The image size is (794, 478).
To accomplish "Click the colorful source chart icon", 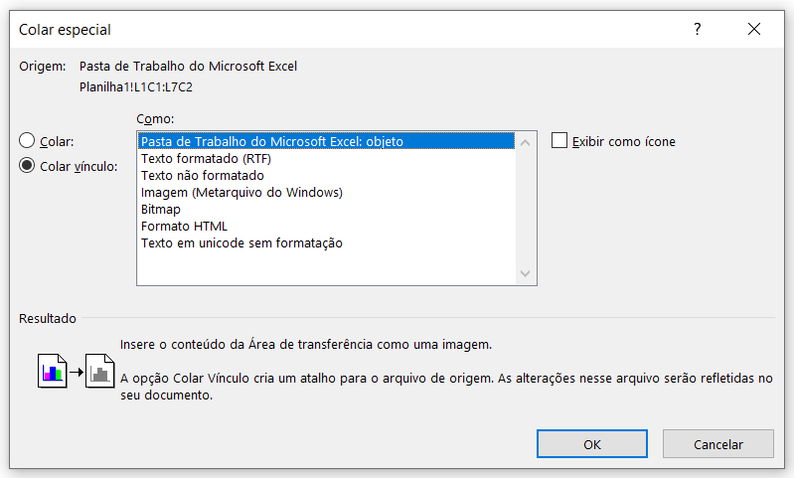I will pyautogui.click(x=52, y=371).
